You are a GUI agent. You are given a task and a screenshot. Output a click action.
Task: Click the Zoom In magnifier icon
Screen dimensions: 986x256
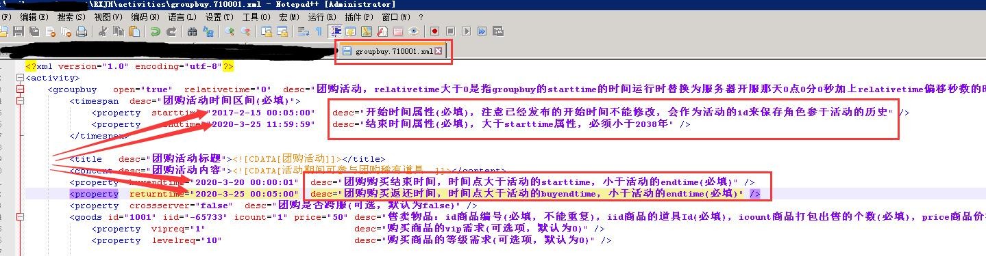tap(229, 31)
